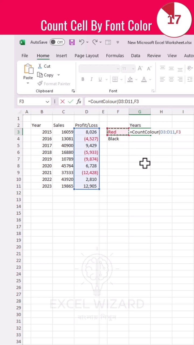194x345 pixels.
Task: Click the Bottom Align icon
Action: [180, 69]
